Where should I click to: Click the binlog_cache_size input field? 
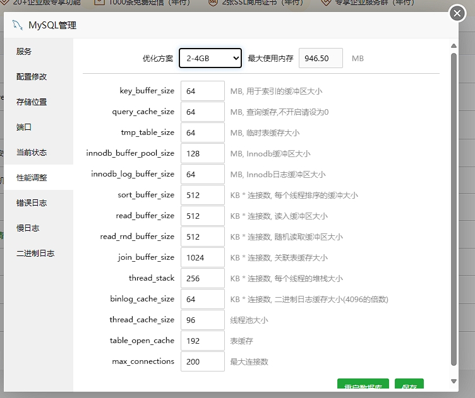[x=203, y=299]
